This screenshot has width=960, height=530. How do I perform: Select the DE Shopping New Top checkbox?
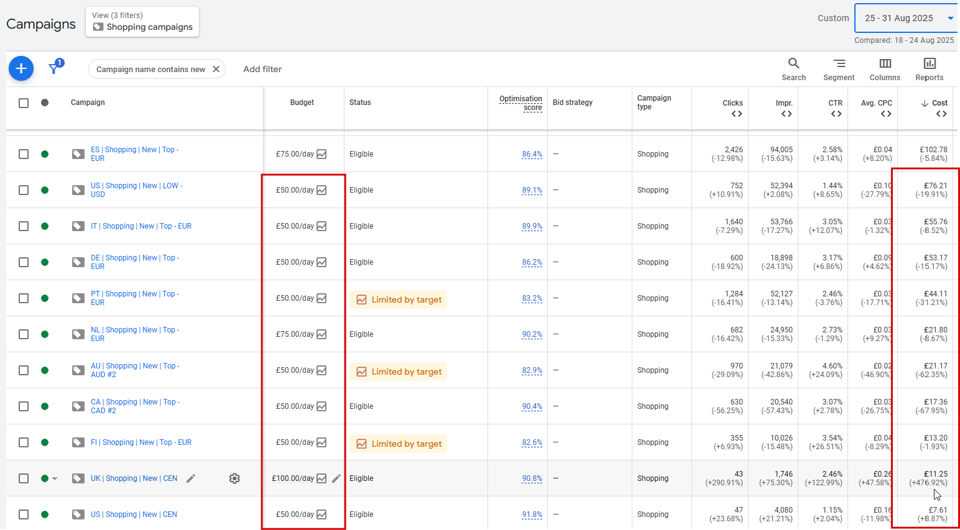coord(24,262)
